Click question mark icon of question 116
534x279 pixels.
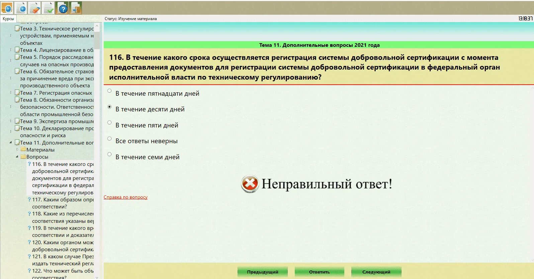click(29, 164)
